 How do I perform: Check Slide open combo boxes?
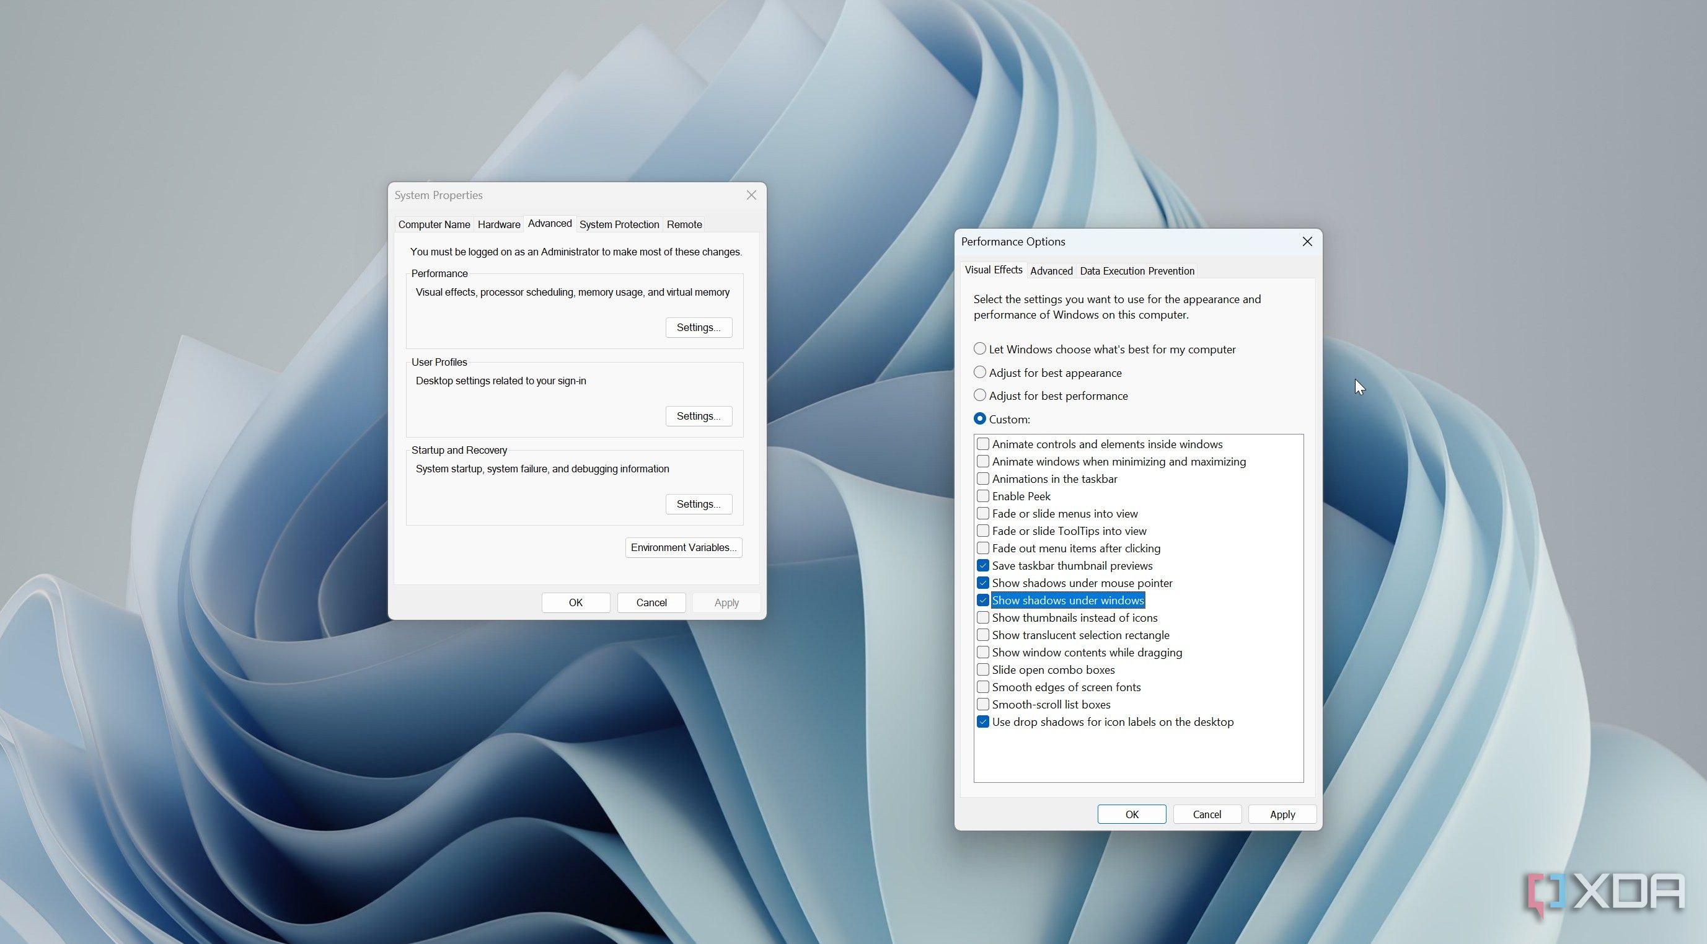click(x=982, y=670)
